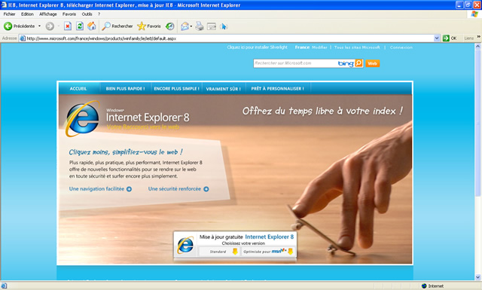Image resolution: width=482 pixels, height=290 pixels.
Task: Expand the Mail icon dropdown arrow
Action: tap(191, 26)
